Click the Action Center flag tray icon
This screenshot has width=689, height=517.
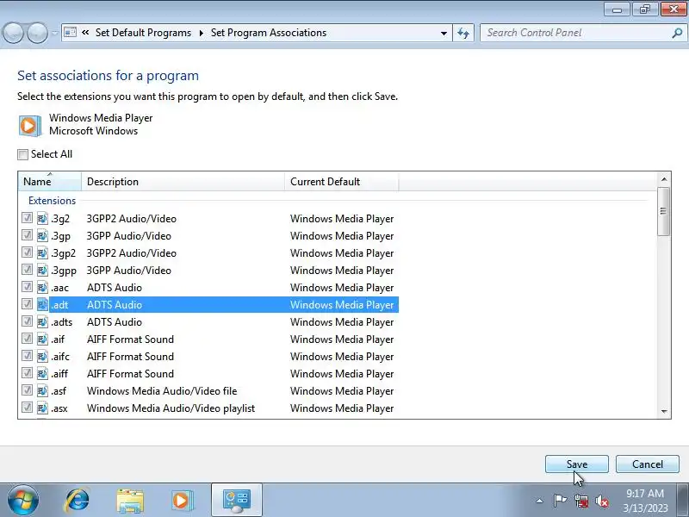pos(560,501)
